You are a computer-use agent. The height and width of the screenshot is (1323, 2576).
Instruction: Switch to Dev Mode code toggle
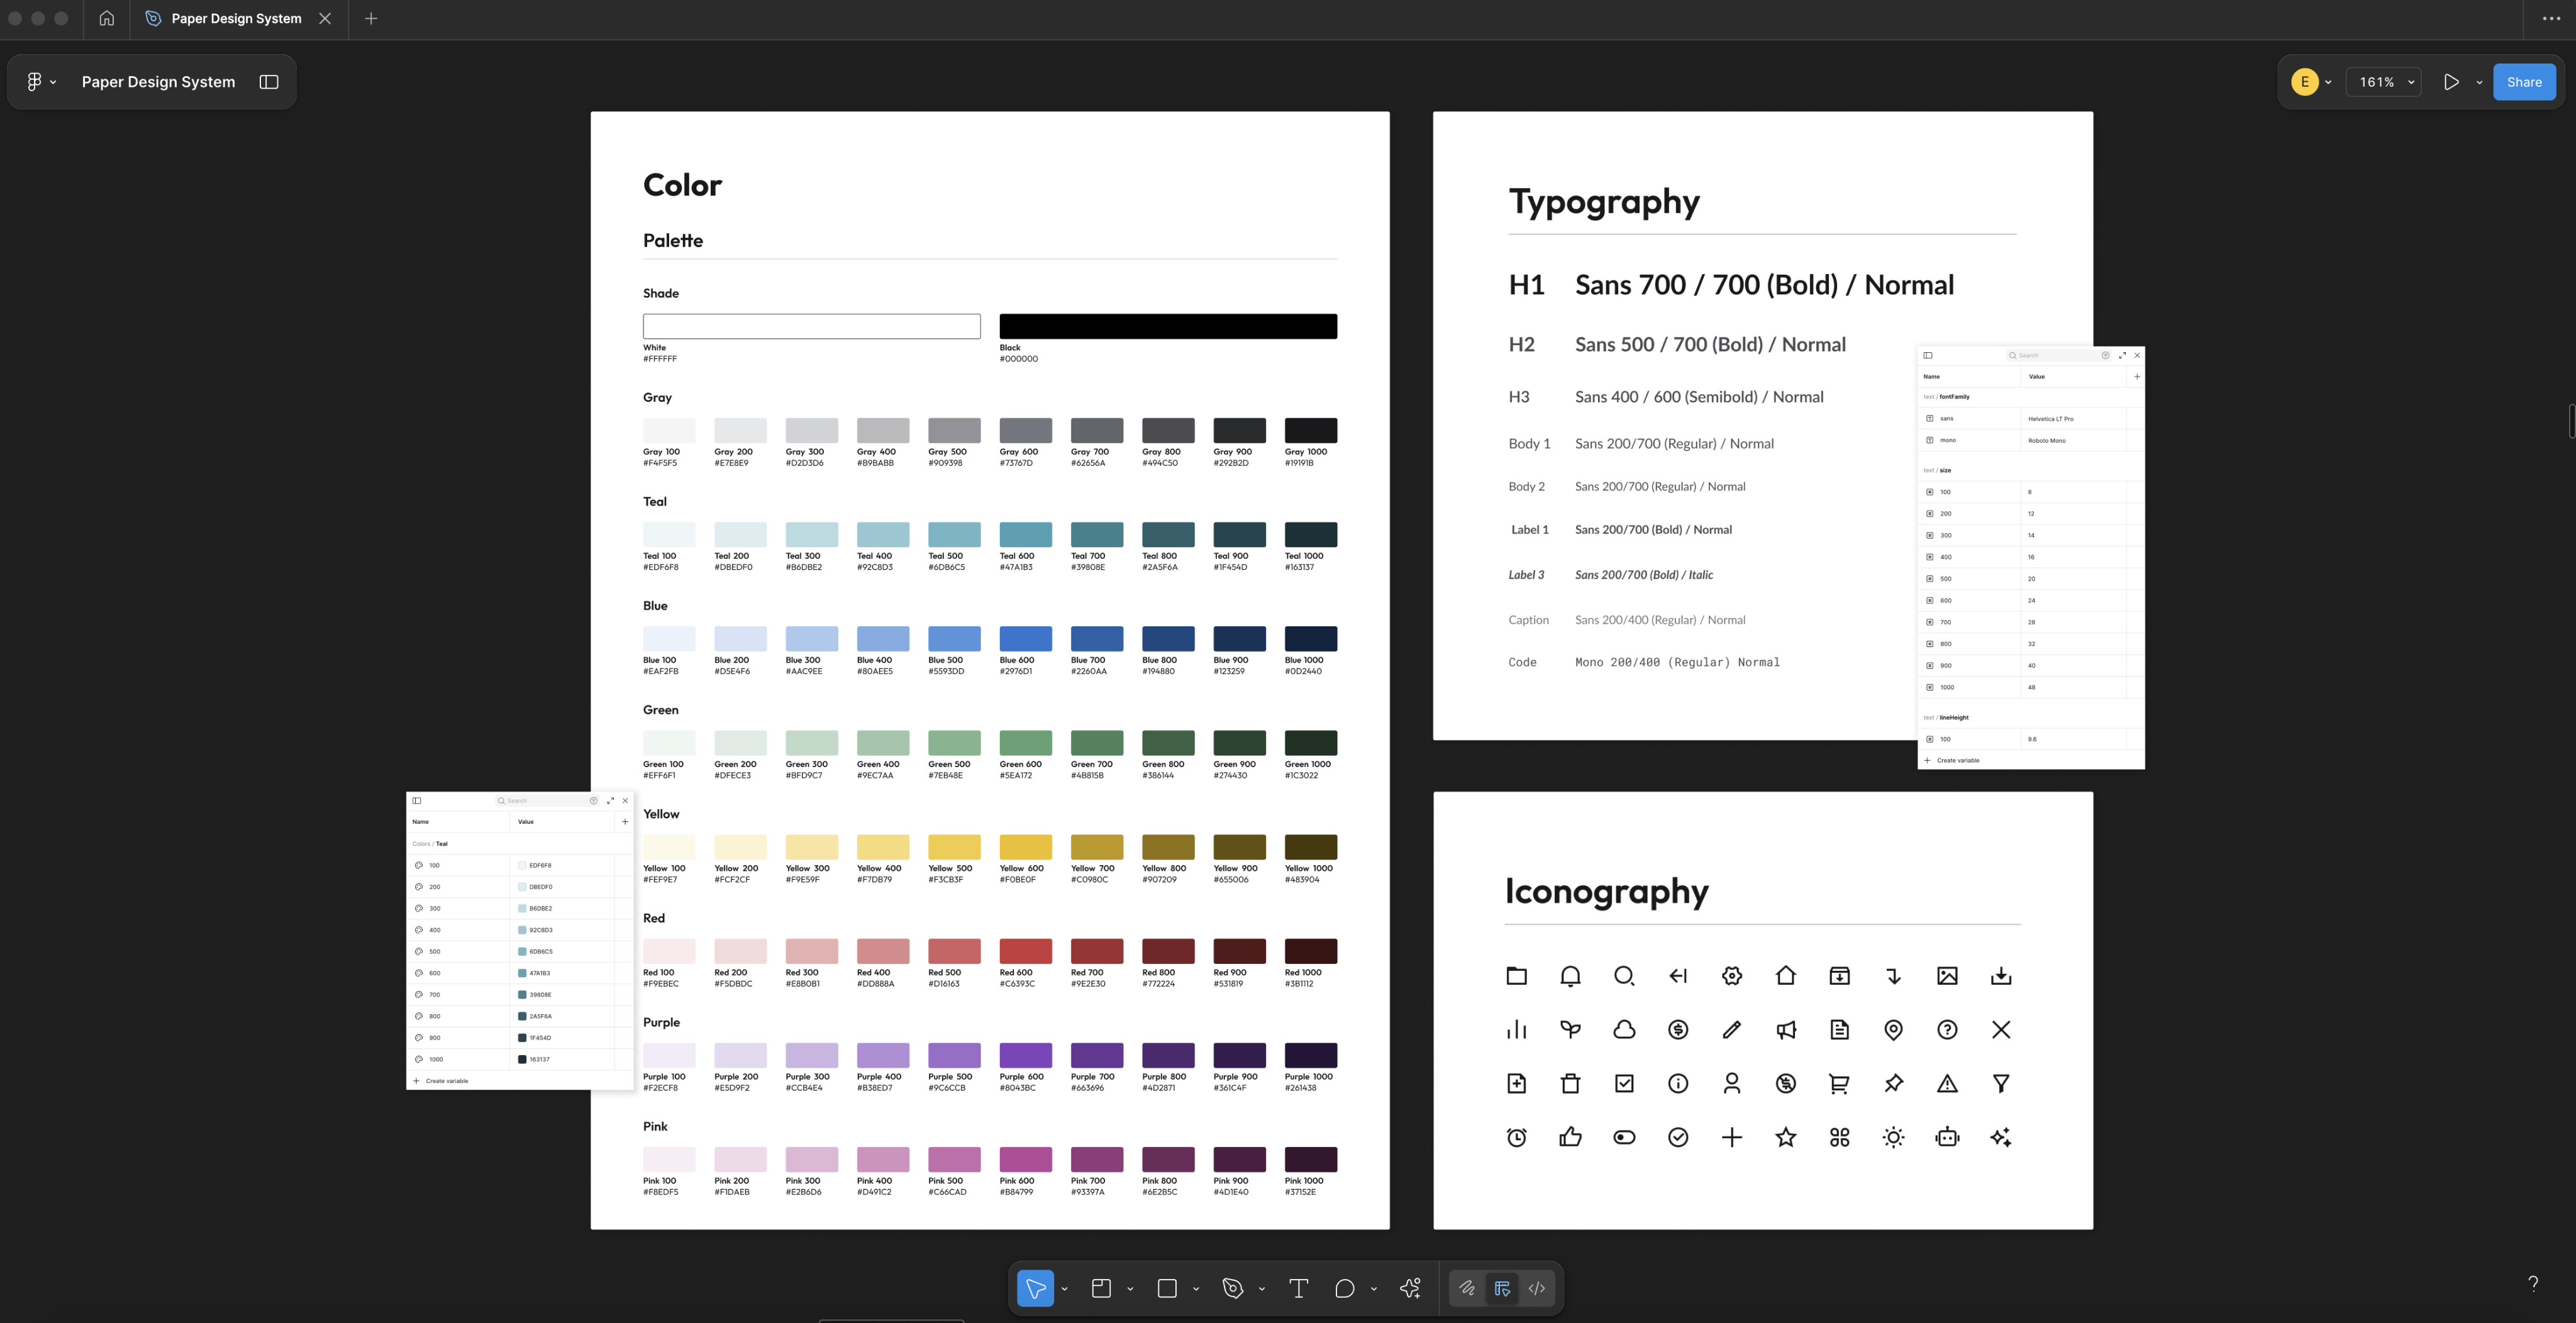(1537, 1288)
